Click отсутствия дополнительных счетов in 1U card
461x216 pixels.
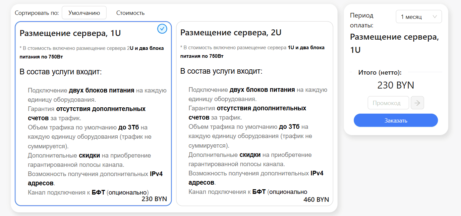pyautogui.click(x=87, y=114)
